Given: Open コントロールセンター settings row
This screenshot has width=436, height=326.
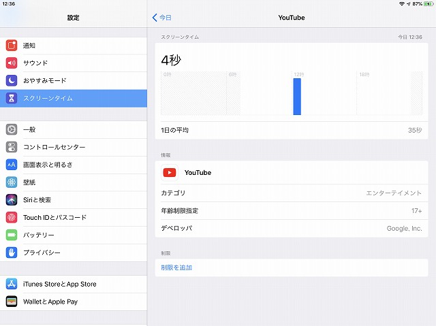Looking at the screenshot, I should coord(74,147).
